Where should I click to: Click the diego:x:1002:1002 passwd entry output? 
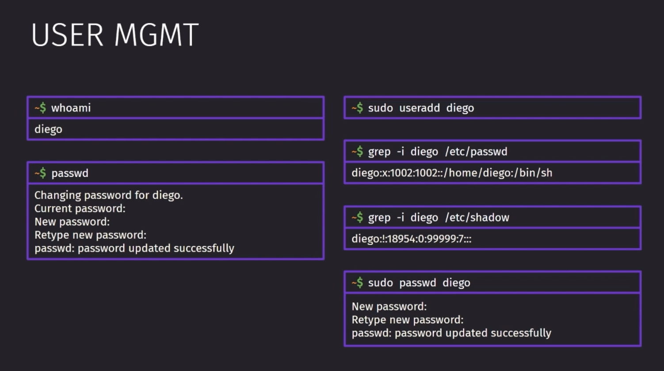[x=452, y=173]
